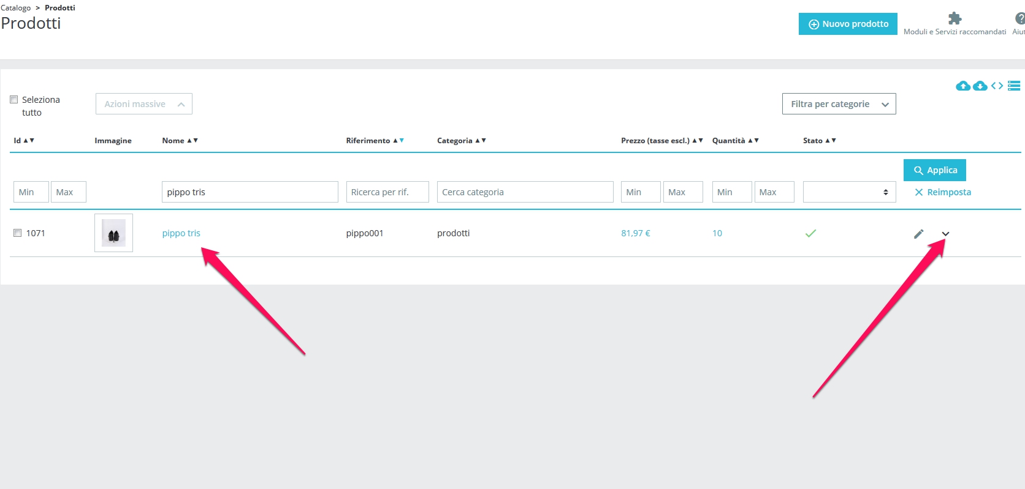1025x489 pixels.
Task: Sort Riferimento column descending arrow
Action: tap(402, 141)
